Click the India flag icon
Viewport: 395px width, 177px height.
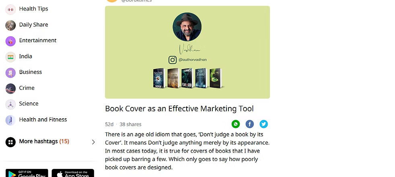pyautogui.click(x=10, y=57)
